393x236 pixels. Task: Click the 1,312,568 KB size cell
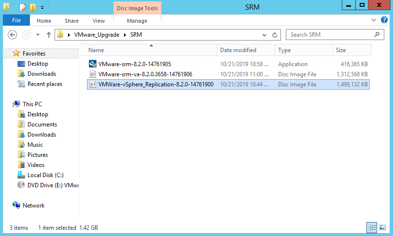pyautogui.click(x=352, y=74)
